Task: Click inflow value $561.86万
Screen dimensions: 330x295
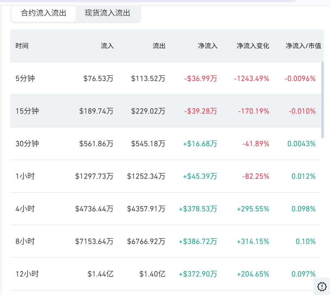Action: coord(97,144)
